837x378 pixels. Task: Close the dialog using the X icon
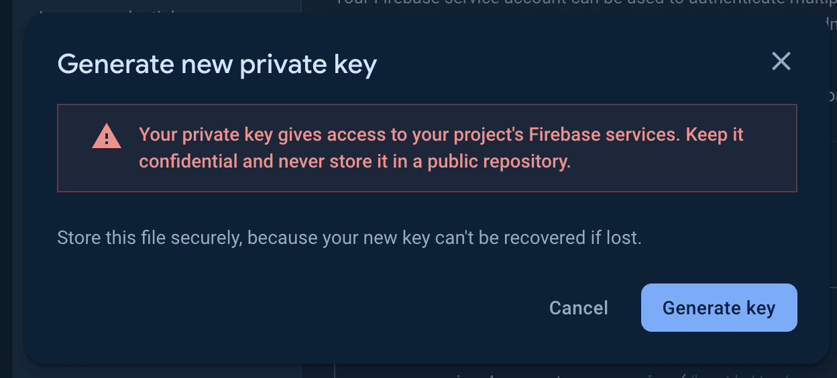point(781,62)
